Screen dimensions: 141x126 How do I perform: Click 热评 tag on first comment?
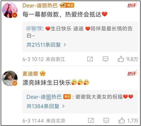click(132, 5)
